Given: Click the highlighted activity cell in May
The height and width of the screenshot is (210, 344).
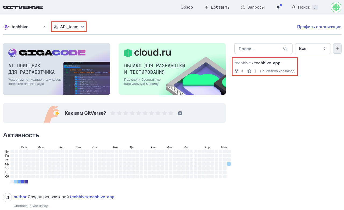Looking at the screenshot, I should [229, 164].
